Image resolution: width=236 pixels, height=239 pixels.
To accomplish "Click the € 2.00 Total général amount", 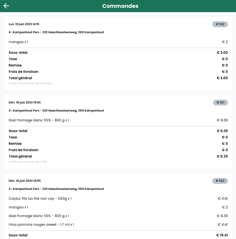I will coord(222,78).
